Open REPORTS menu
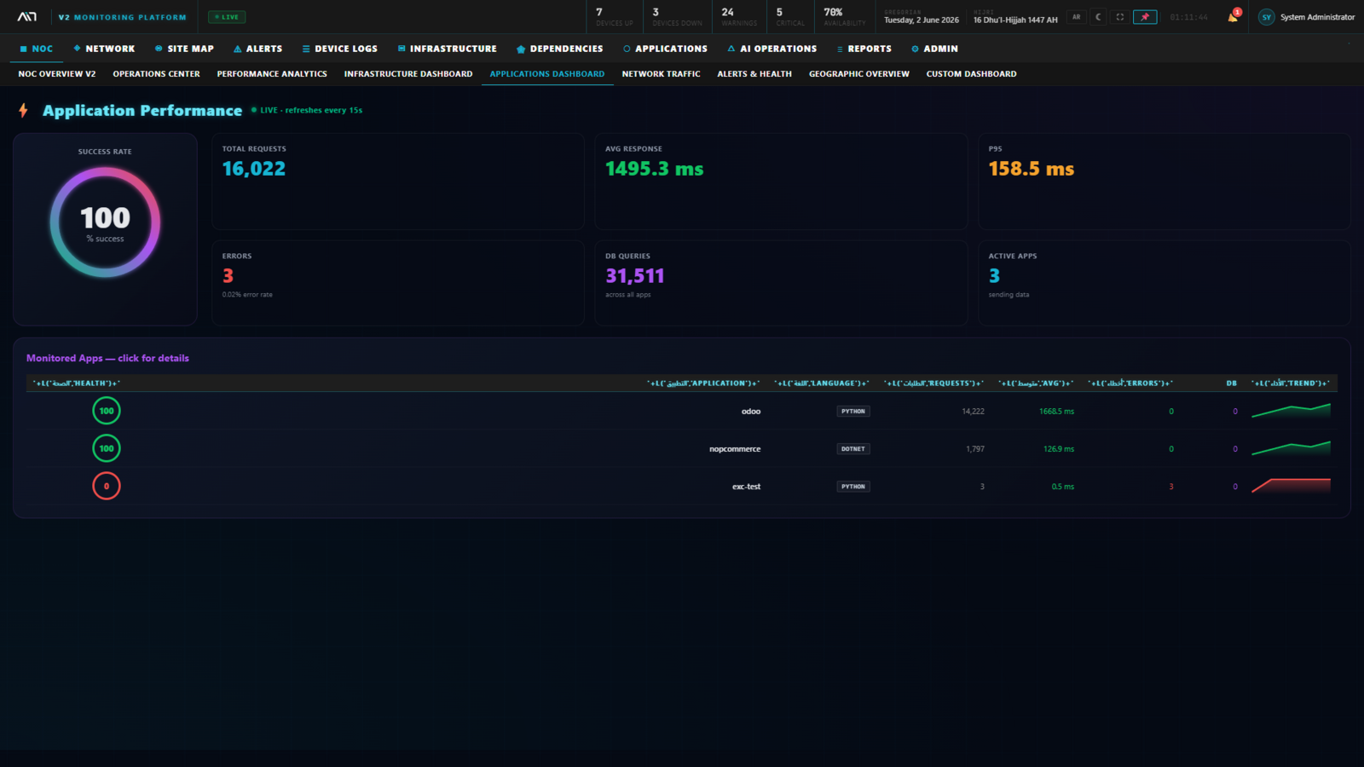This screenshot has height=767, width=1364. [864, 49]
